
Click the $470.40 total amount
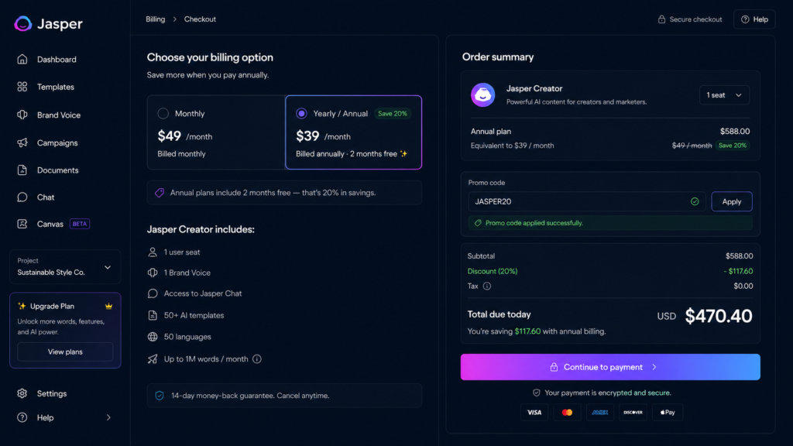click(x=718, y=316)
